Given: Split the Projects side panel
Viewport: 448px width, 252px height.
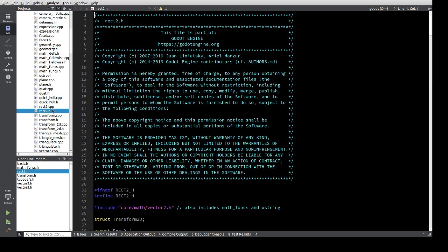Looking at the screenshot, I should click(x=64, y=8).
